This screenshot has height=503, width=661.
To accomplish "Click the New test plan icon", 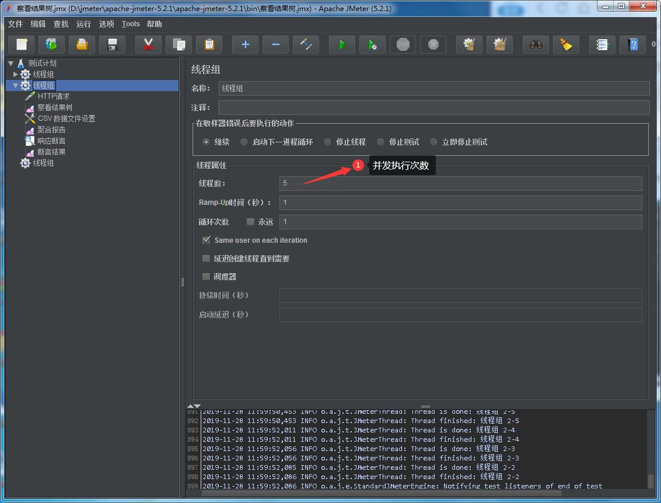I will (x=22, y=44).
